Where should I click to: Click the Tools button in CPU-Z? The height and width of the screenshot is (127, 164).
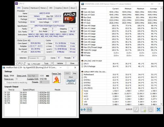(46, 63)
